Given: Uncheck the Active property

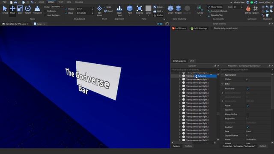Looking at the screenshot, I should click(247, 106).
